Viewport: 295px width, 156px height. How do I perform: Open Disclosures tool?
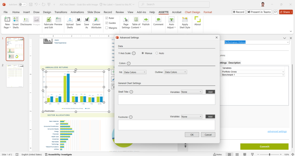(x=26, y=21)
